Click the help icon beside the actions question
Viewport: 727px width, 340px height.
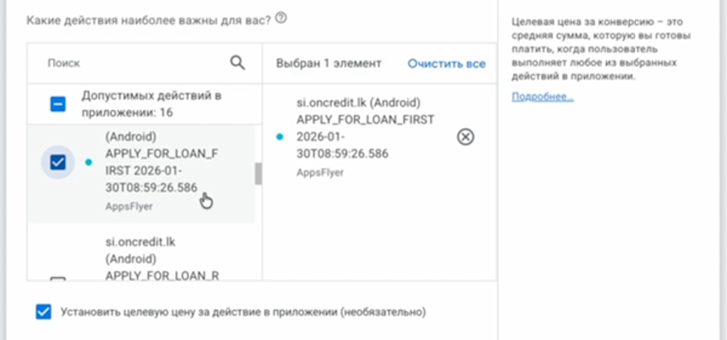coord(281,19)
